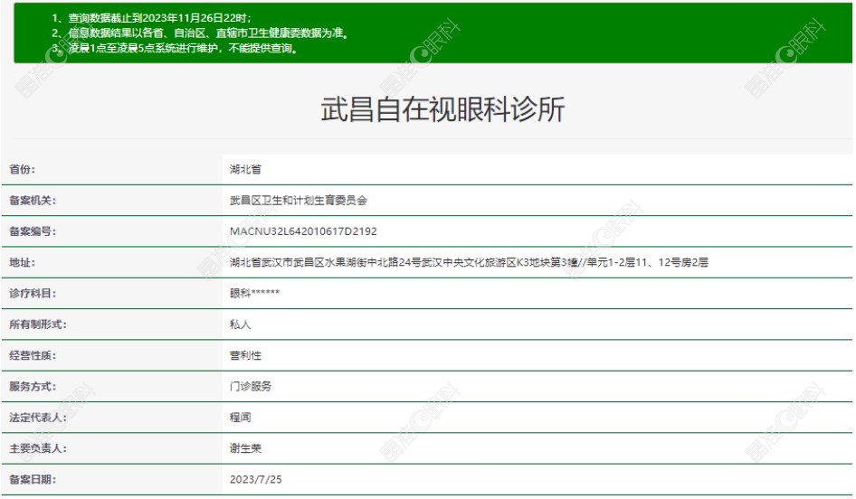Click the 服务方式 label
Viewport: 856px width, 499px height.
pyautogui.click(x=33, y=387)
